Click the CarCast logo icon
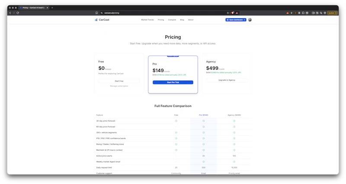 [96, 19]
